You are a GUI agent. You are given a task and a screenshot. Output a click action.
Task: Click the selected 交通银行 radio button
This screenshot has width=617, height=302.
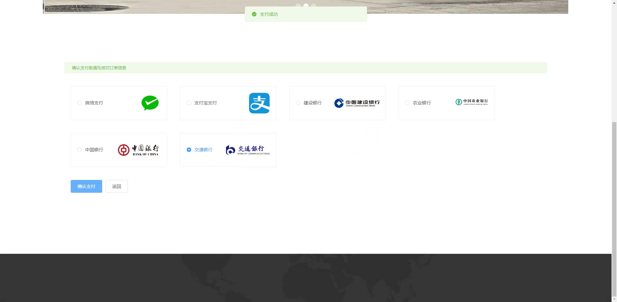[x=189, y=150]
